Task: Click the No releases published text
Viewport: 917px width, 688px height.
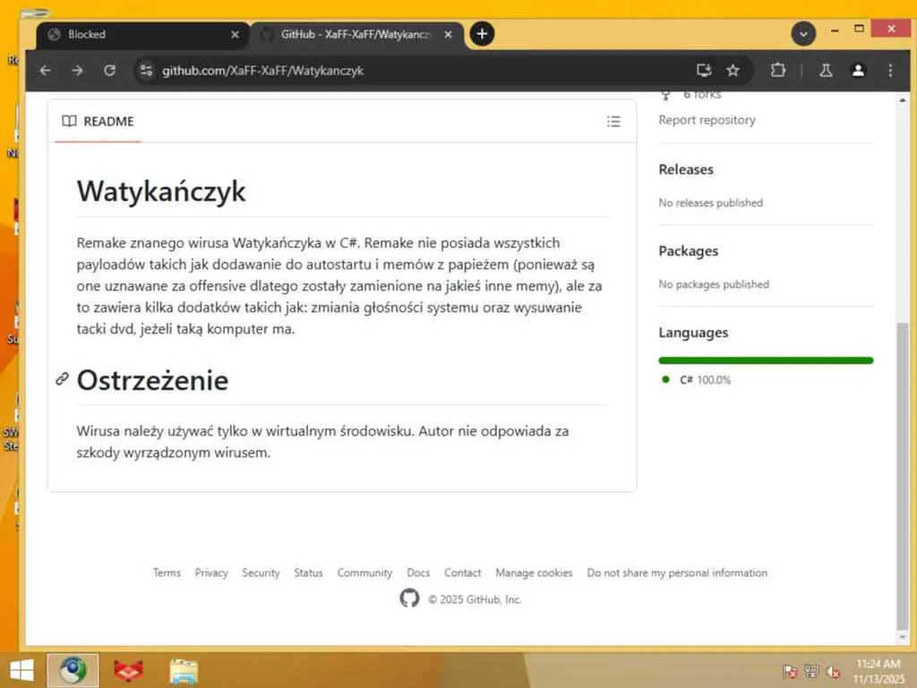Action: point(710,203)
